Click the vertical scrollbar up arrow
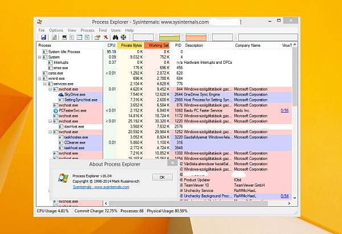This screenshot has height=234, width=342. click(295, 44)
